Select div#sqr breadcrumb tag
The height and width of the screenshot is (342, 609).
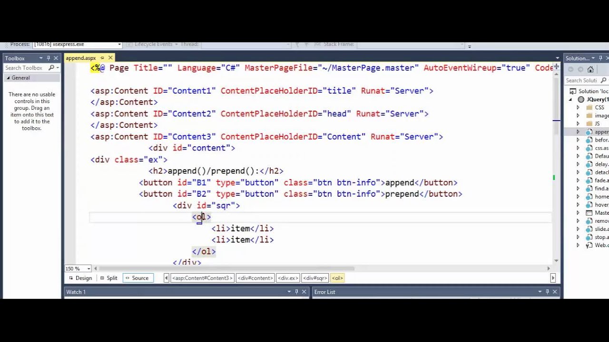click(315, 278)
